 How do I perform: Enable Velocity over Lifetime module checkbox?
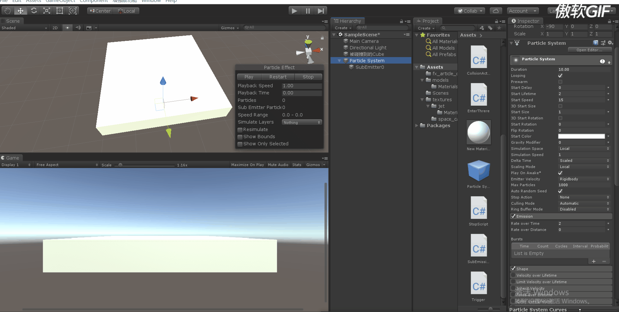click(x=513, y=275)
